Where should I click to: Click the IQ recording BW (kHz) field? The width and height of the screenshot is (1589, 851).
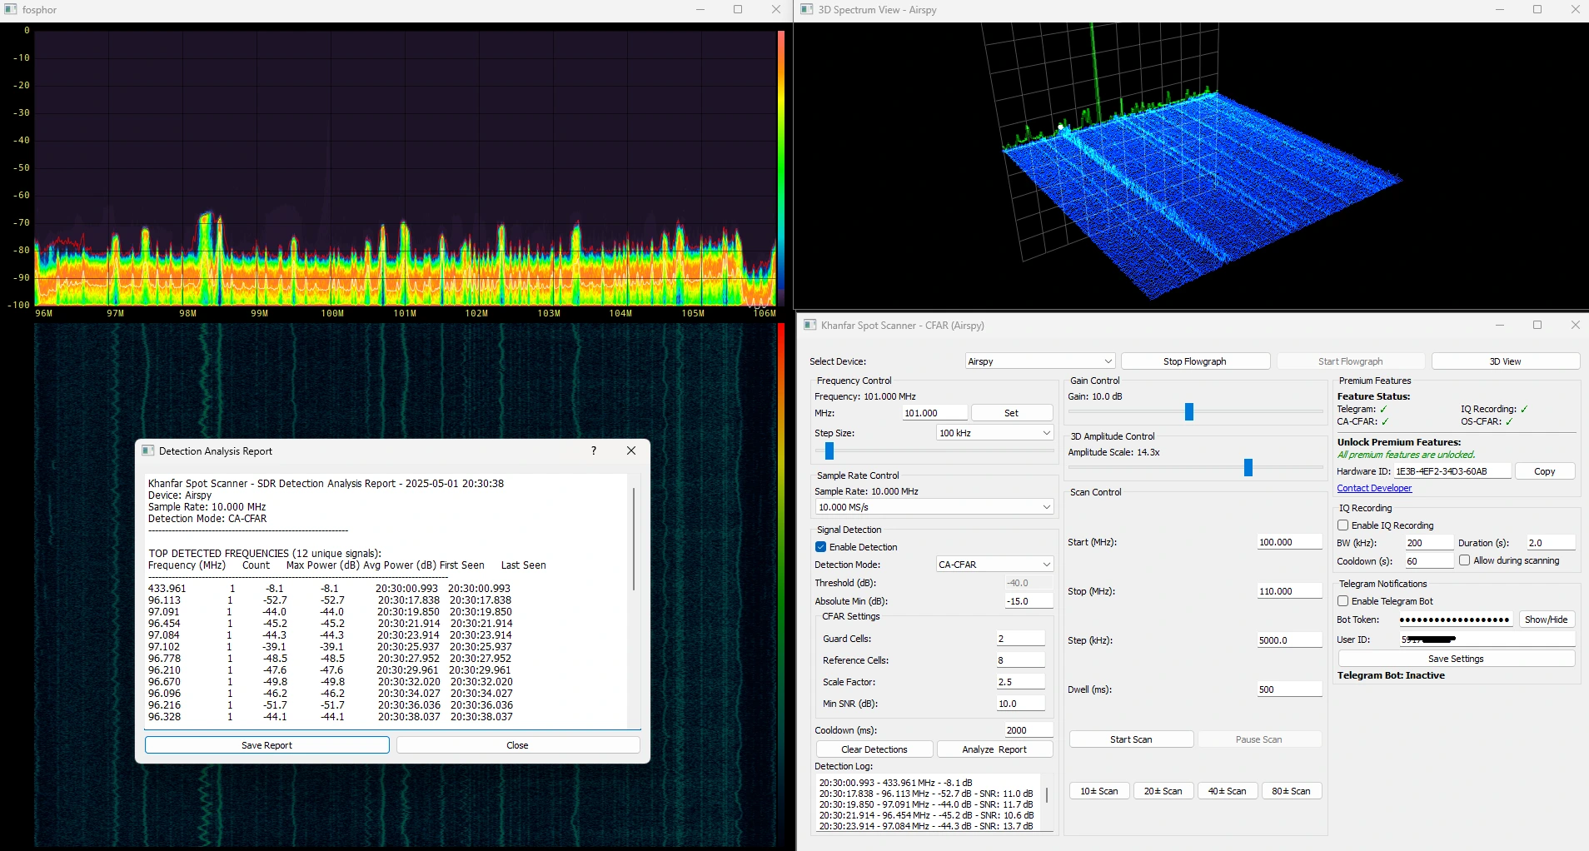1429,543
